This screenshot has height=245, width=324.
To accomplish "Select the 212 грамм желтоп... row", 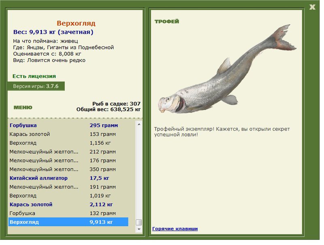I will [x=68, y=152].
